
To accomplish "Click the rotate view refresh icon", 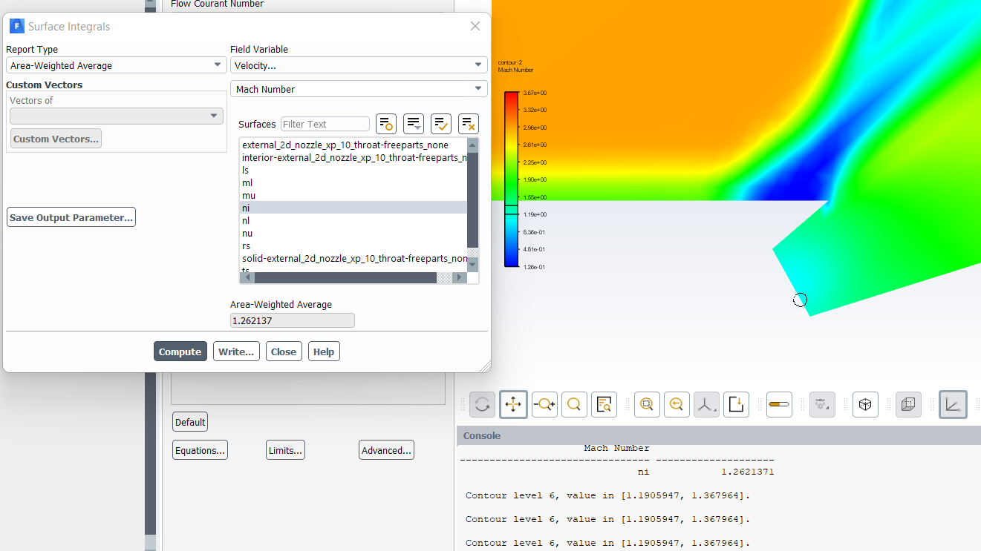I will click(x=482, y=404).
